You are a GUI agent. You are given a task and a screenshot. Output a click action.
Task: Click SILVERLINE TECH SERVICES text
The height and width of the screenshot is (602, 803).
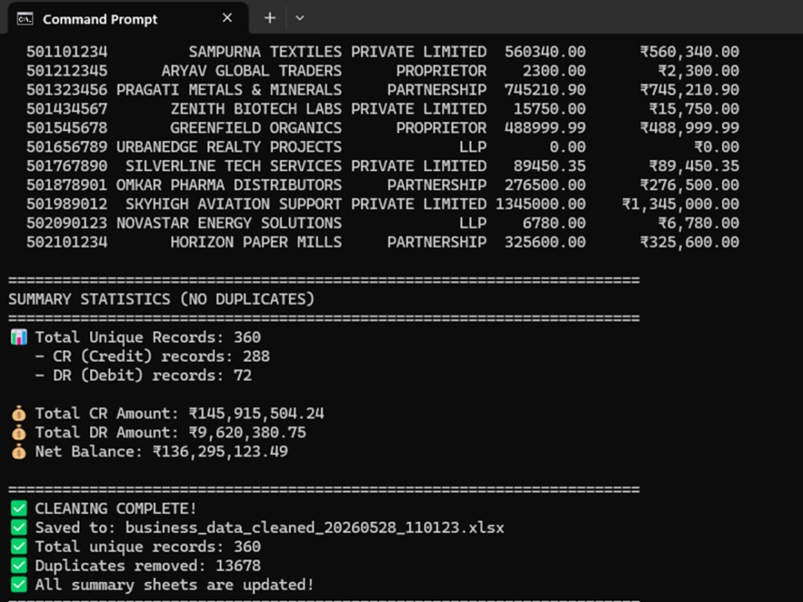pyautogui.click(x=234, y=166)
